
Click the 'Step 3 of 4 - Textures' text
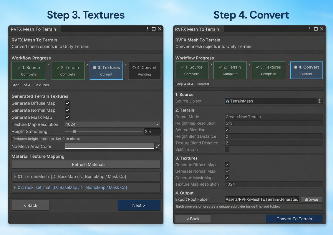(x=30, y=85)
